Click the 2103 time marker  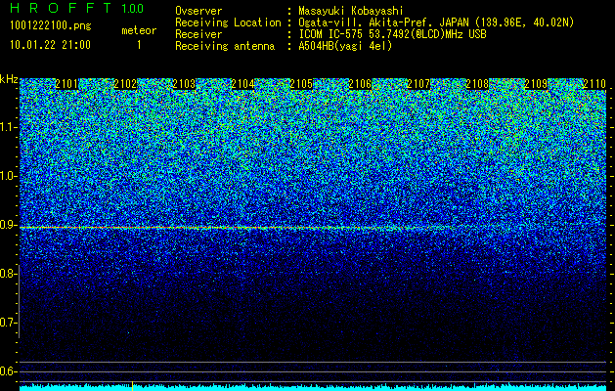click(184, 84)
